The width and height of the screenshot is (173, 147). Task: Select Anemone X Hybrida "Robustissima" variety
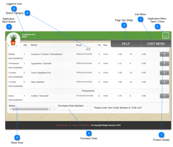point(47,54)
